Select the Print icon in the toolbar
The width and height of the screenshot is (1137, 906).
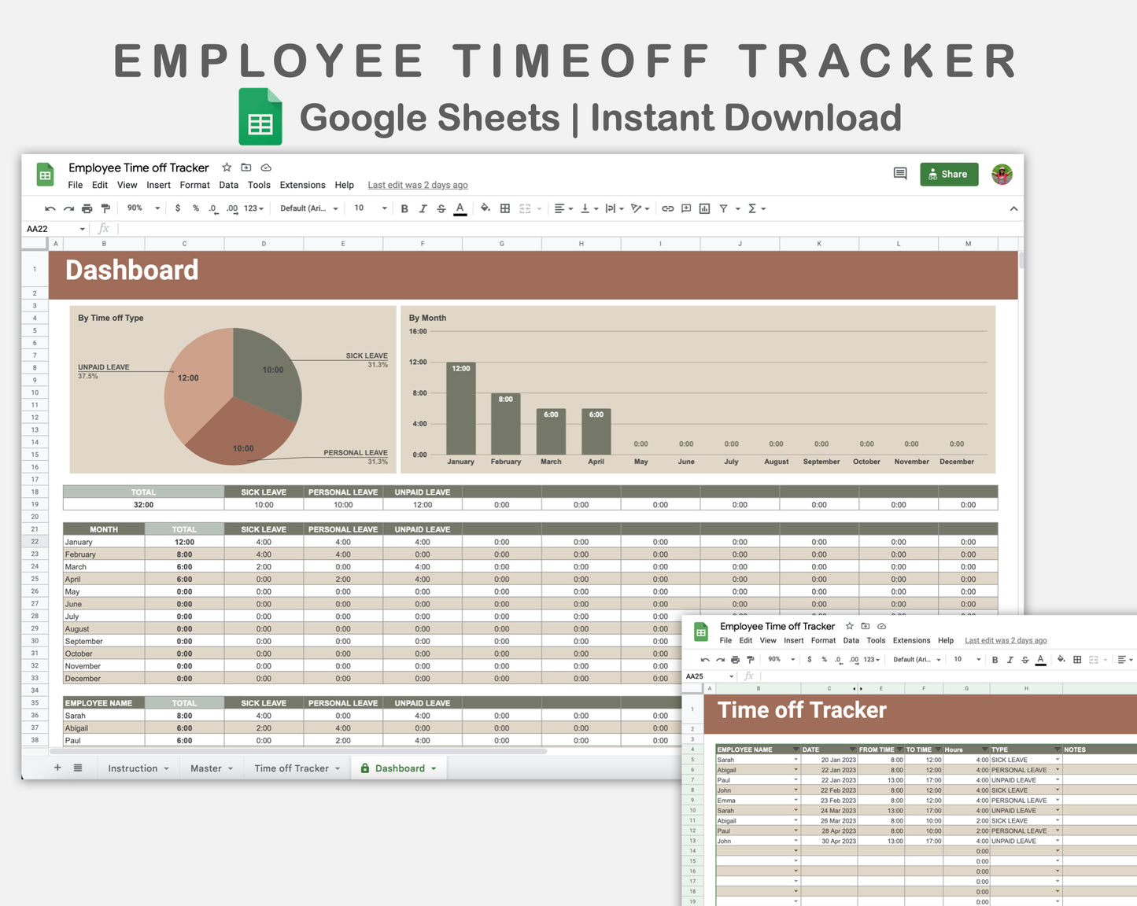coord(86,208)
